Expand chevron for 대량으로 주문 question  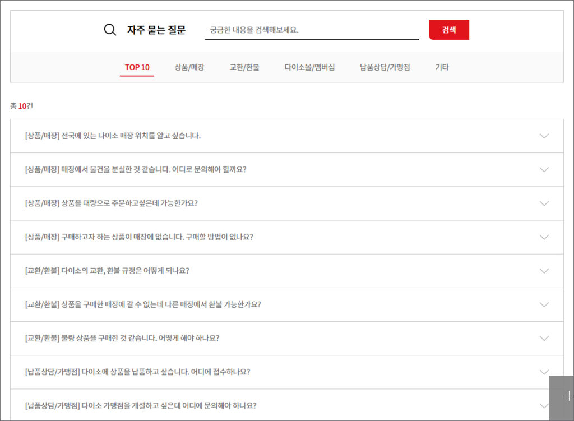click(543, 203)
